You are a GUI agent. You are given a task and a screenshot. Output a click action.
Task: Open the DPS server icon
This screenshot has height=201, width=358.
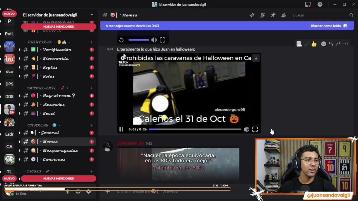[x=9, y=84]
